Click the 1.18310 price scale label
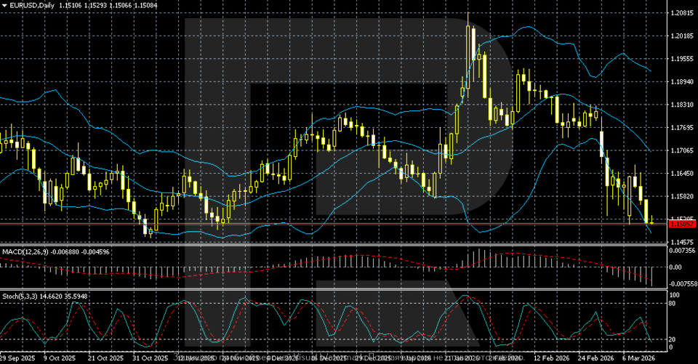The image size is (698, 364). 682,105
